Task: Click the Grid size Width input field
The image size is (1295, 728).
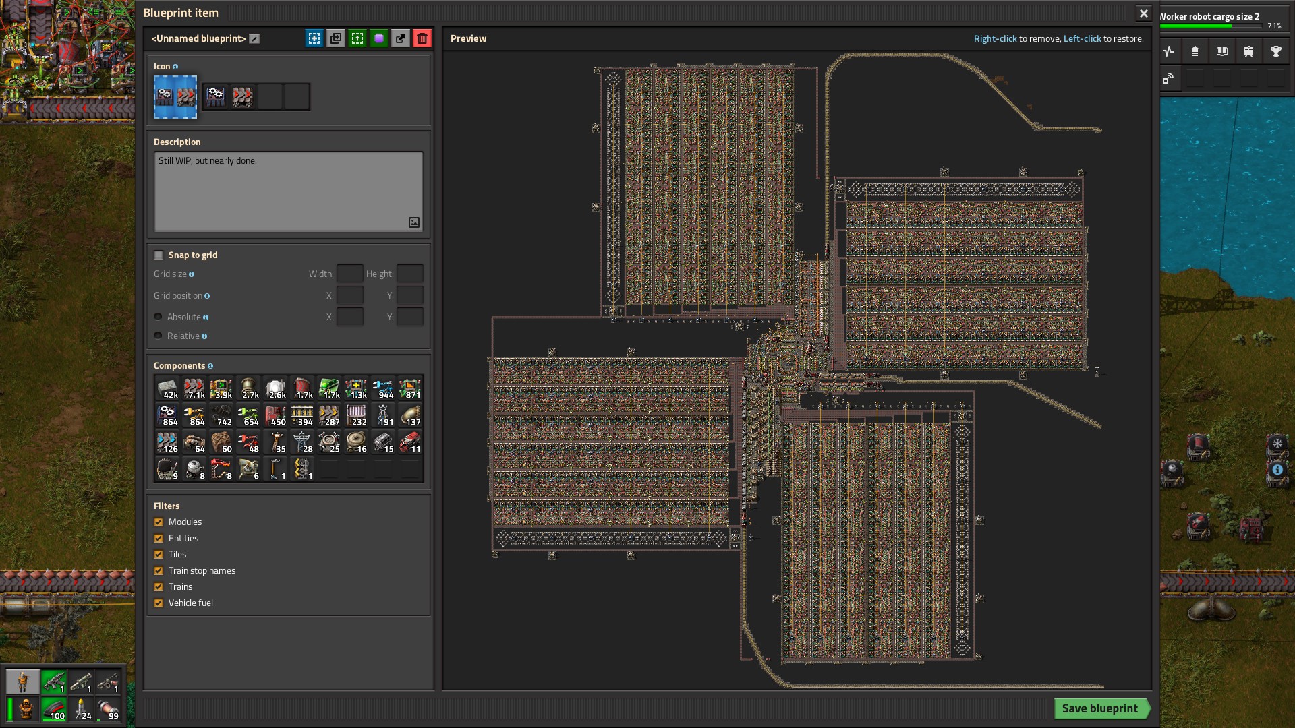Action: 349,274
